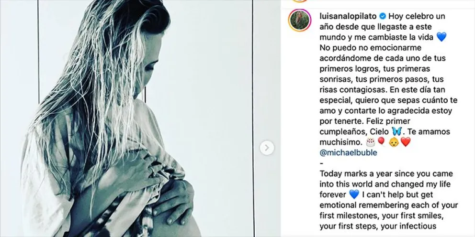Click the partially visible avatar above luisanalopilato

point(300,1)
